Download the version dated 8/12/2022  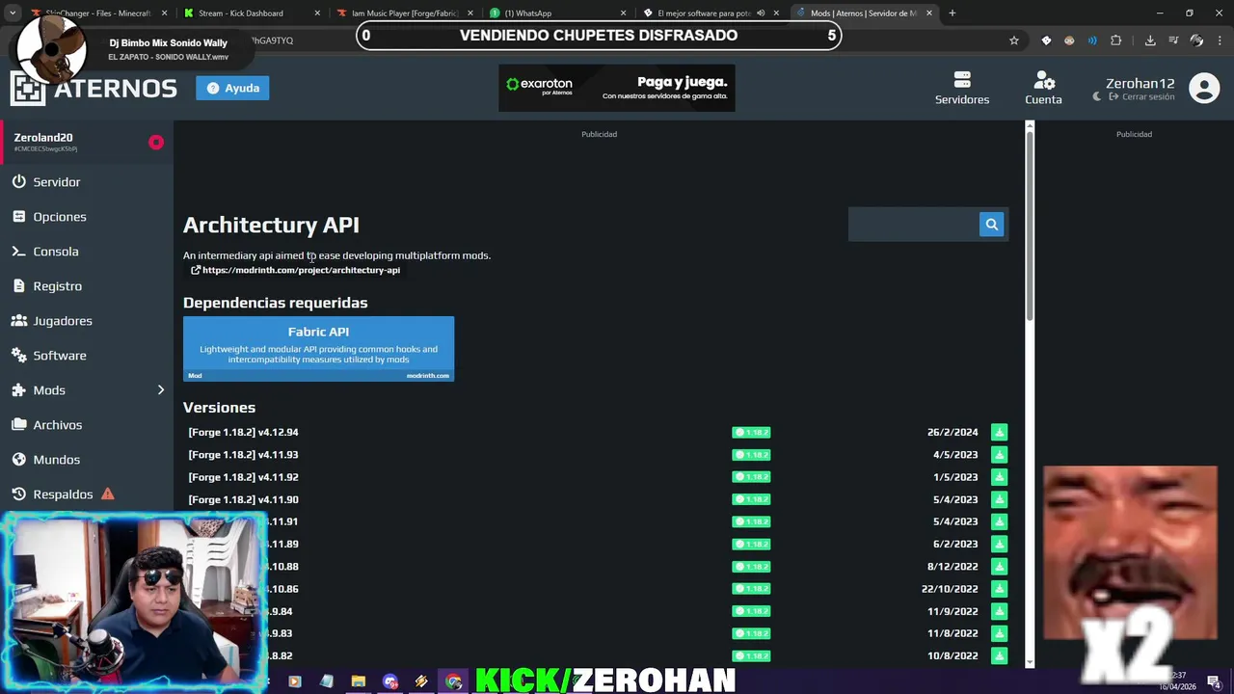[999, 567]
